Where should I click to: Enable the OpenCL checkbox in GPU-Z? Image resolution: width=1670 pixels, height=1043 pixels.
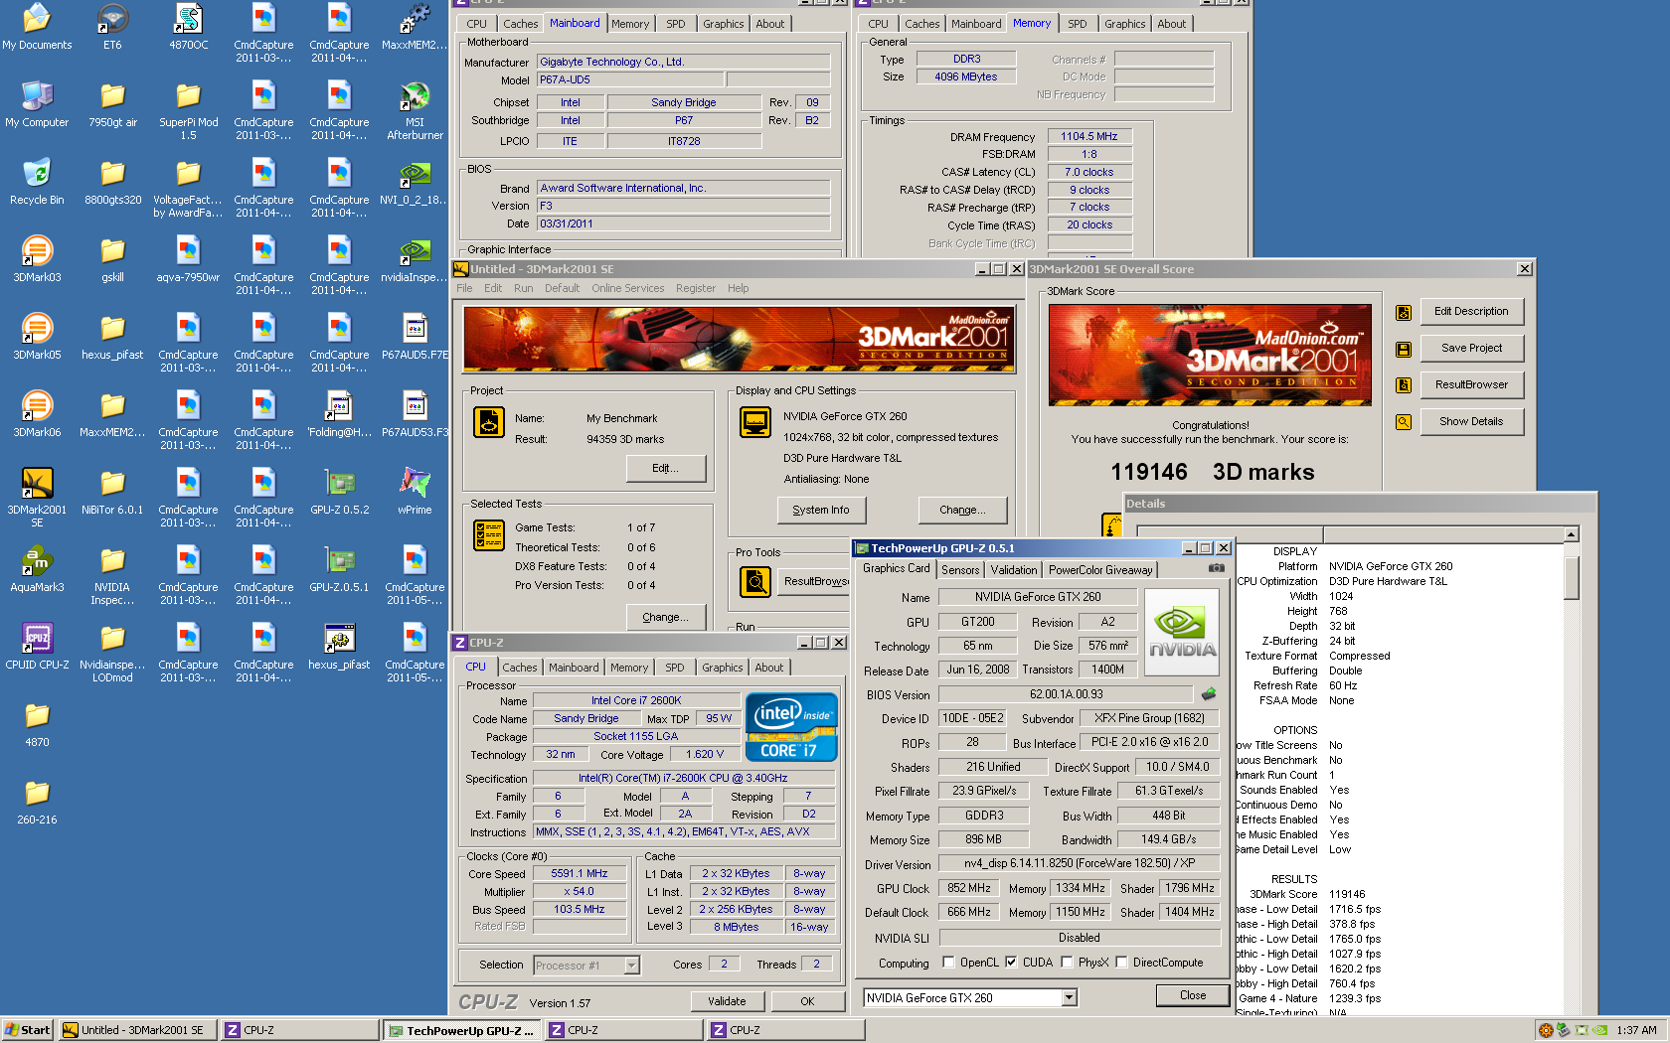click(x=948, y=962)
